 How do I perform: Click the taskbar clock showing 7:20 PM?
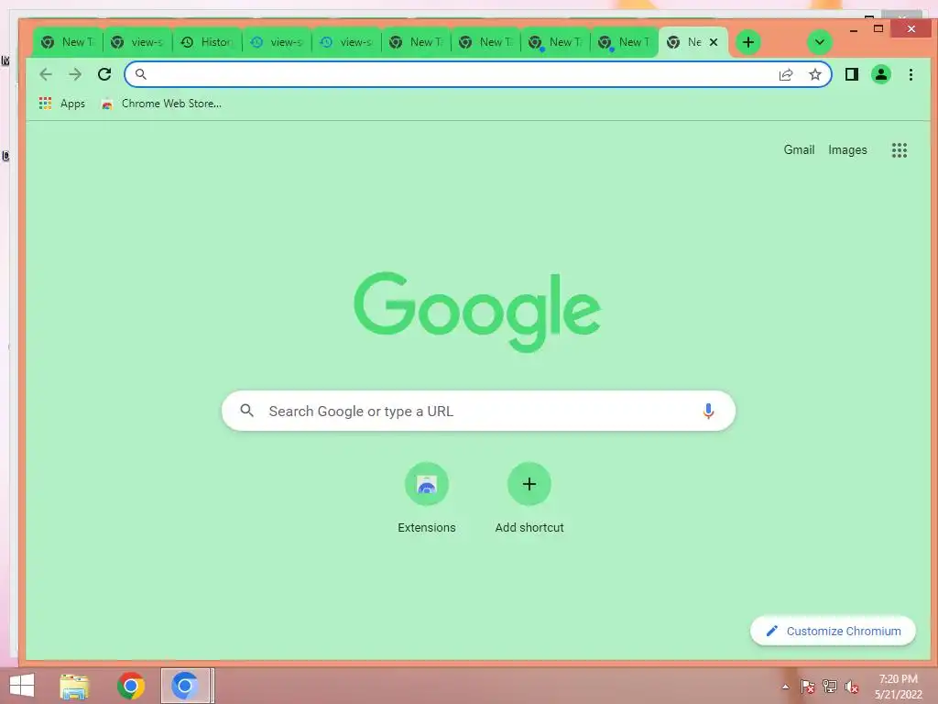point(898,687)
